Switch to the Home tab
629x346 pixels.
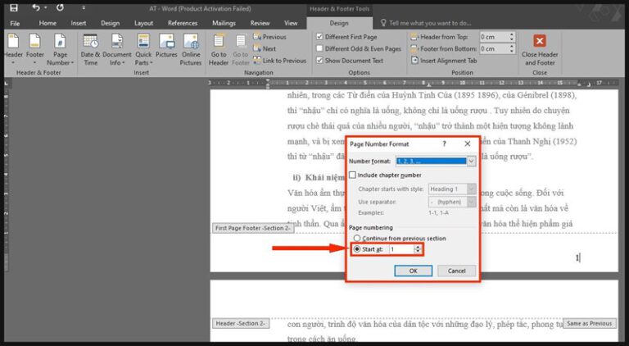(x=48, y=23)
